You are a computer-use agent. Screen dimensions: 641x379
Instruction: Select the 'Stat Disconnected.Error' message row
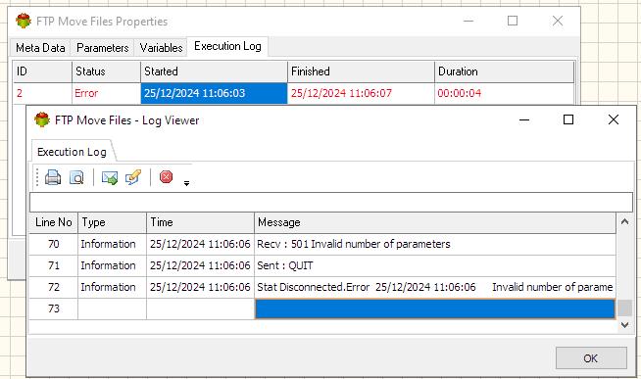click(435, 287)
